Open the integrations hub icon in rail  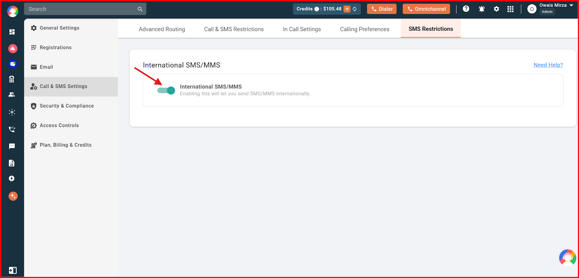pyautogui.click(x=12, y=112)
